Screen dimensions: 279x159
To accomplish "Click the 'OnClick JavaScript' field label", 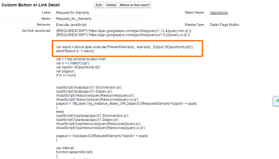I will 36,31.
